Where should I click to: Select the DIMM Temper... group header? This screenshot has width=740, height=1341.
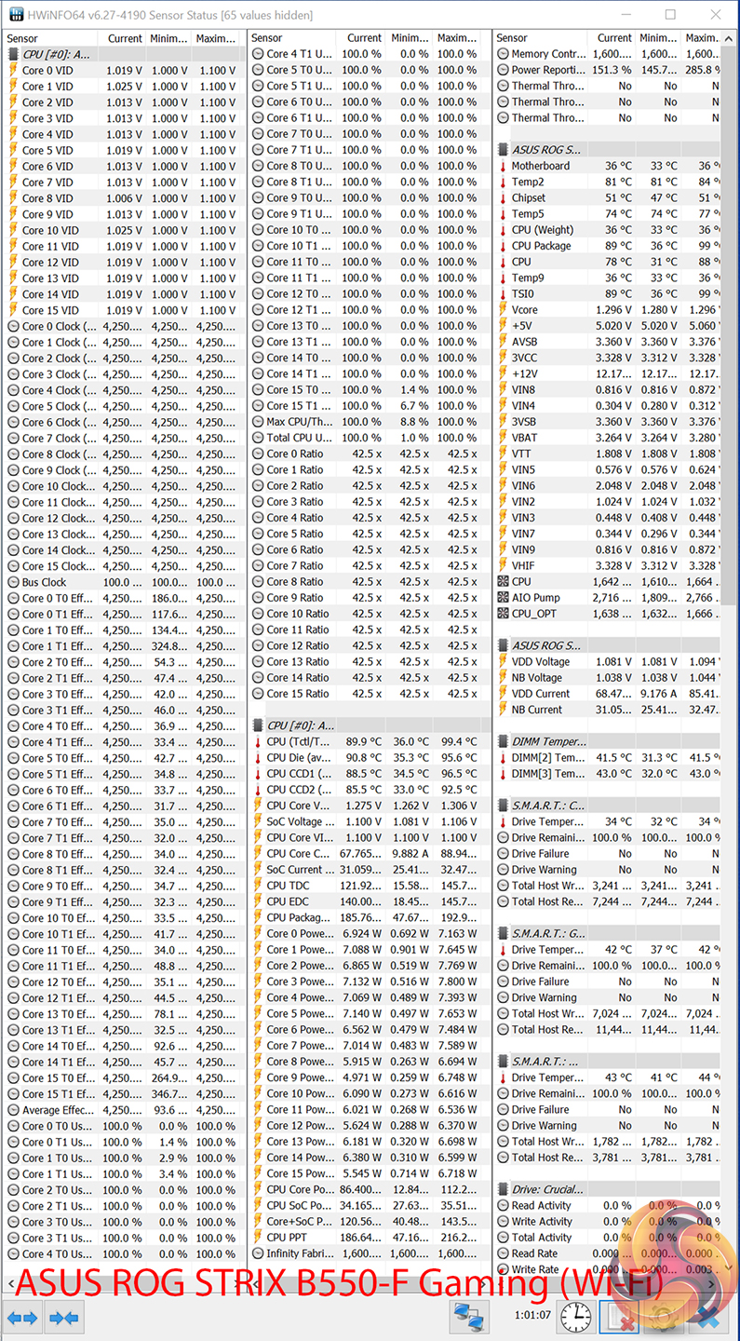pos(607,741)
